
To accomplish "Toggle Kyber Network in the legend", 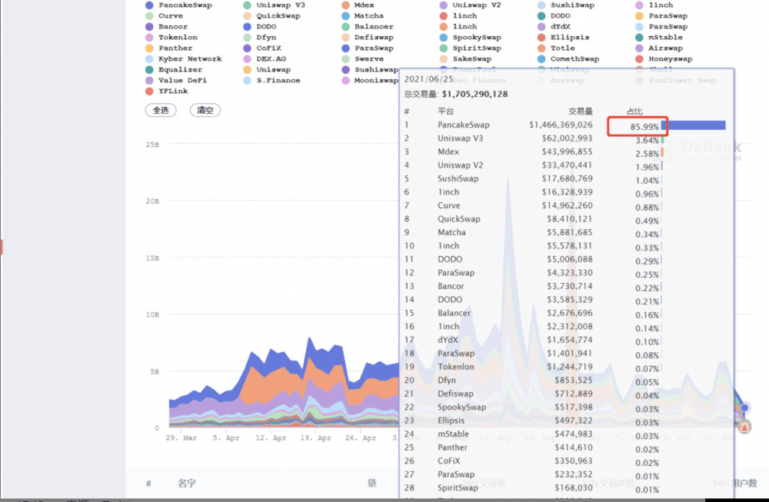I will point(184,59).
